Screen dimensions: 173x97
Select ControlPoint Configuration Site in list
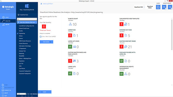click(26, 26)
